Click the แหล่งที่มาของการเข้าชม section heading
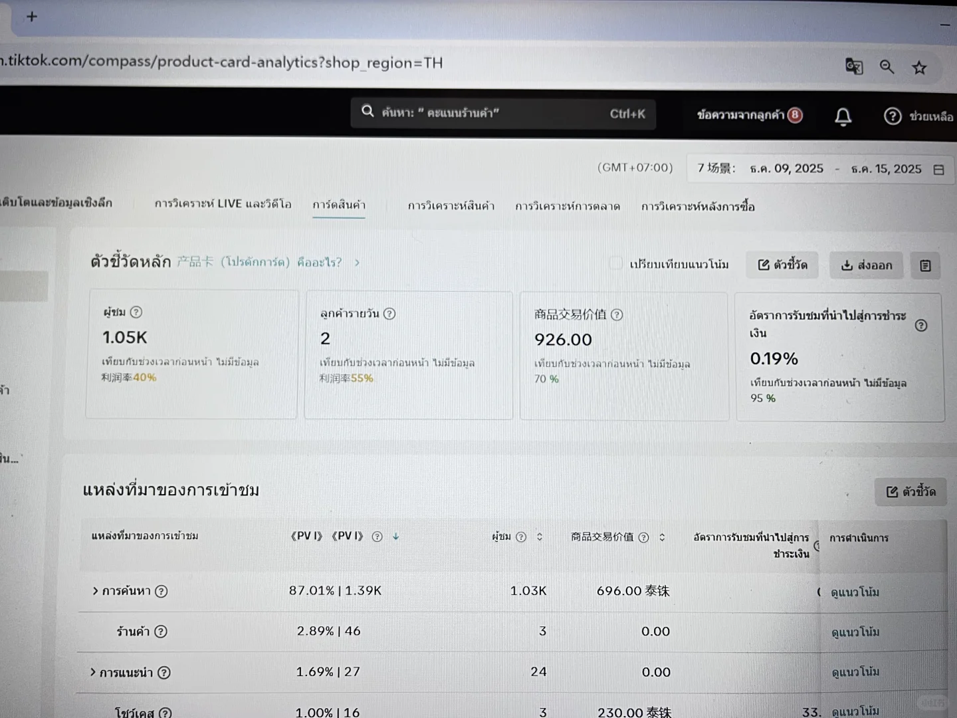This screenshot has width=957, height=718. click(x=171, y=490)
